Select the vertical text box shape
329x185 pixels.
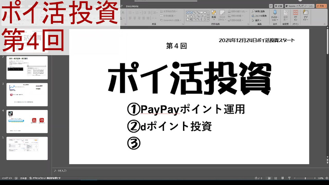(x=191, y=13)
